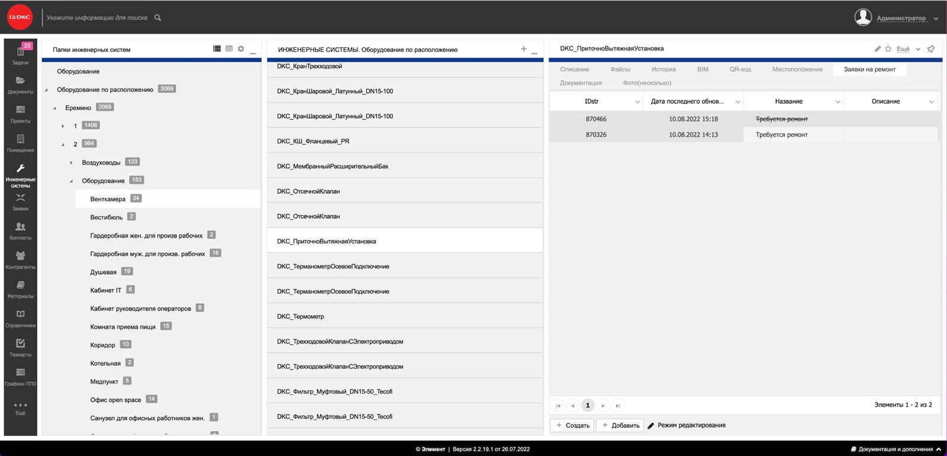Collapse the Оборудование 153 tree node
This screenshot has height=456, width=947.
point(71,181)
